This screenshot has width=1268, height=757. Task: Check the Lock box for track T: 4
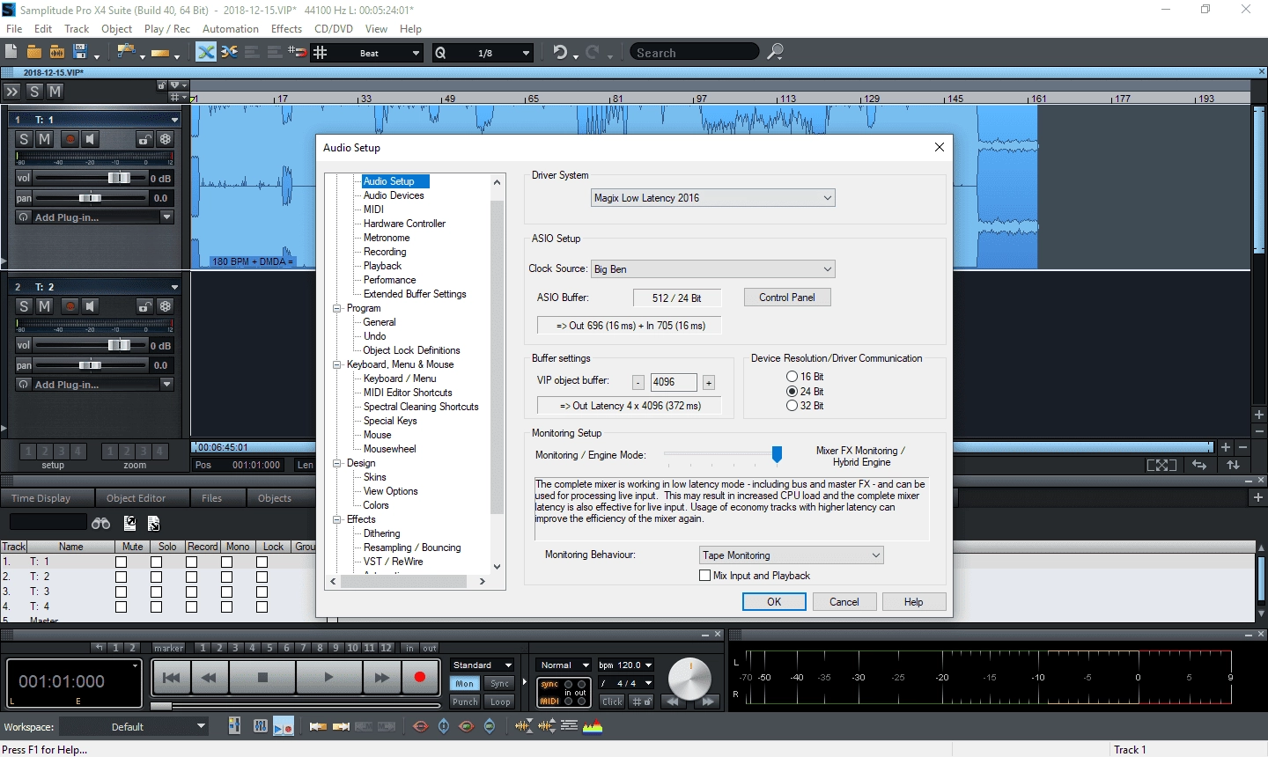[262, 606]
